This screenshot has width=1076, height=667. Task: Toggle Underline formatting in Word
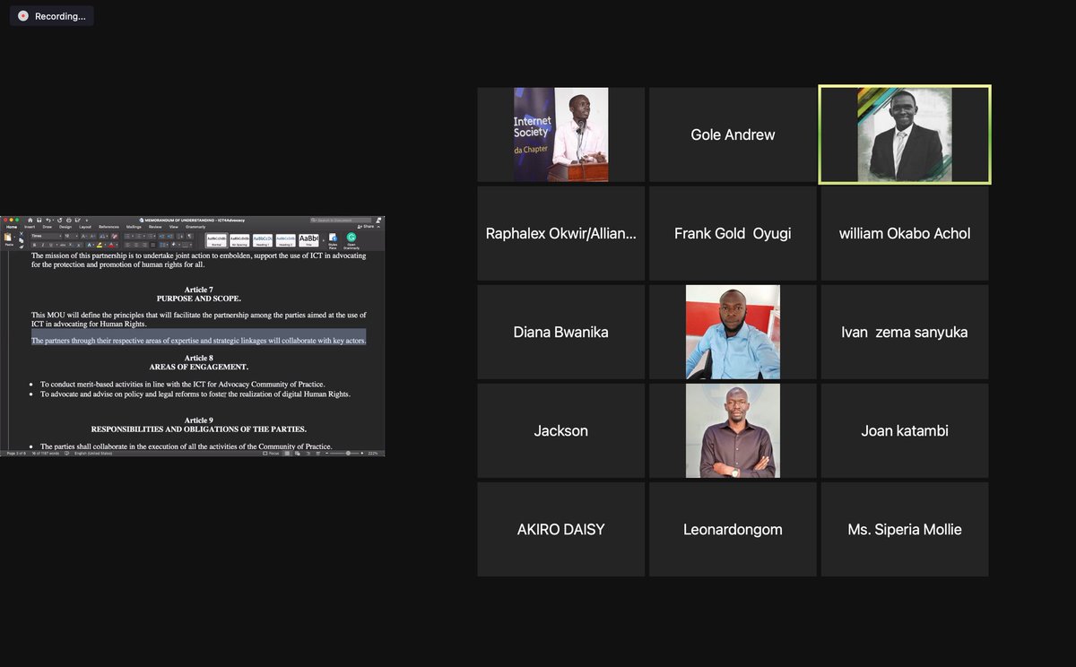(51, 245)
